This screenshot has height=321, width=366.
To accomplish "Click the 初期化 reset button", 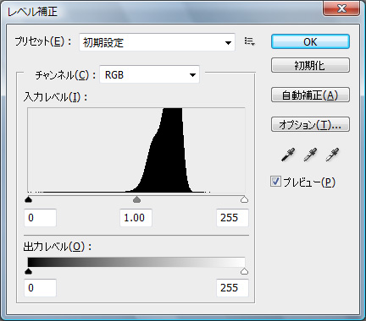I will [x=310, y=65].
